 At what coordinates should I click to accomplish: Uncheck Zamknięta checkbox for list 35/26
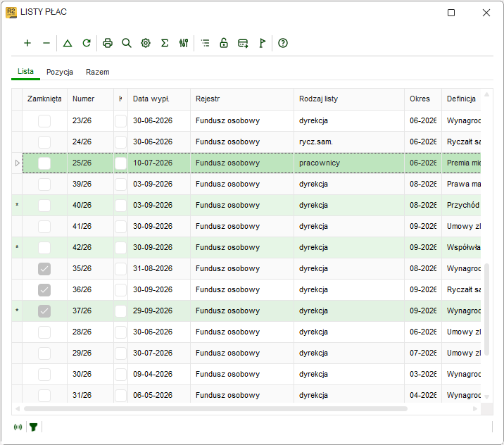[44, 269]
